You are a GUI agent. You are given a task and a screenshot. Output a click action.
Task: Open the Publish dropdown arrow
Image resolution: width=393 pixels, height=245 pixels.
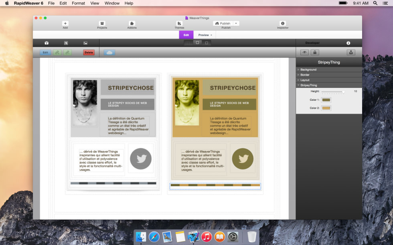click(x=236, y=24)
